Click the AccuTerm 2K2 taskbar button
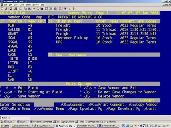 coord(65,126)
